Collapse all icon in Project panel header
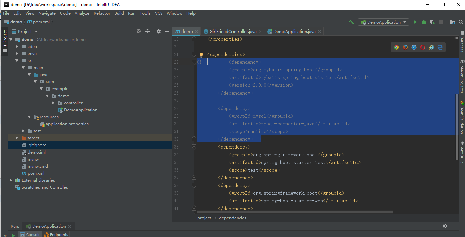Viewport: 465px width, 237px height. pos(147,31)
